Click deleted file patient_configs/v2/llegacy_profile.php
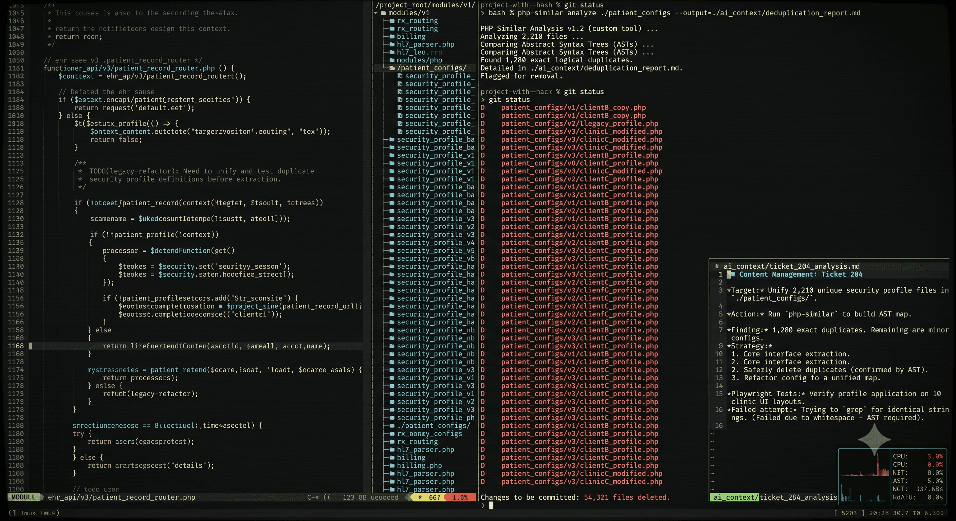 pos(579,123)
